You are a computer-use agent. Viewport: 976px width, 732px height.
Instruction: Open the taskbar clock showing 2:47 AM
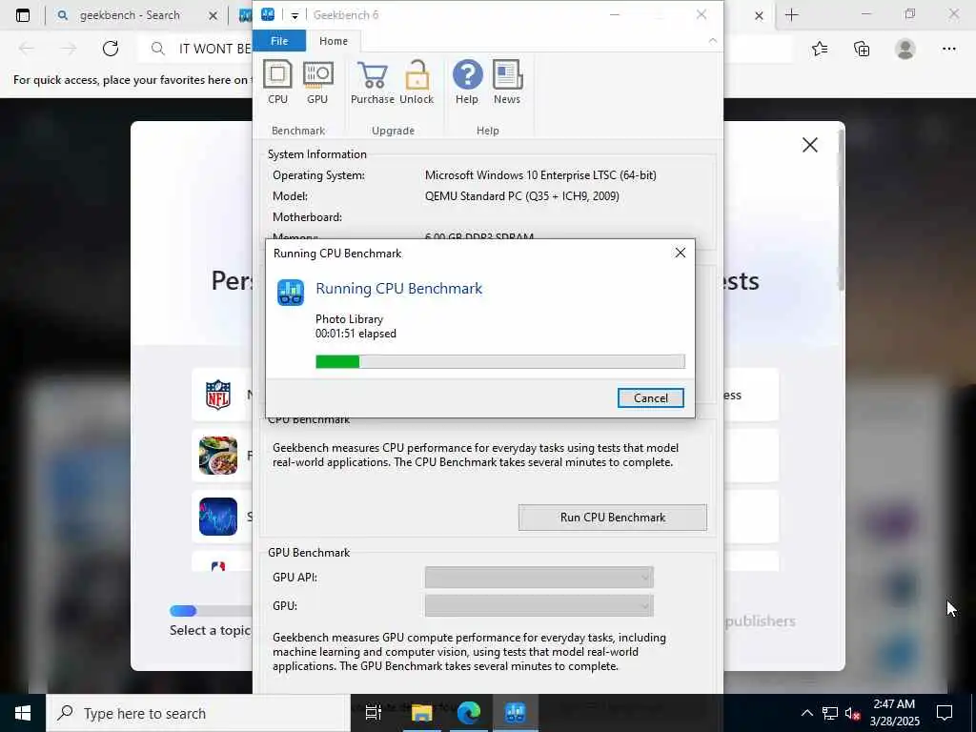click(894, 713)
